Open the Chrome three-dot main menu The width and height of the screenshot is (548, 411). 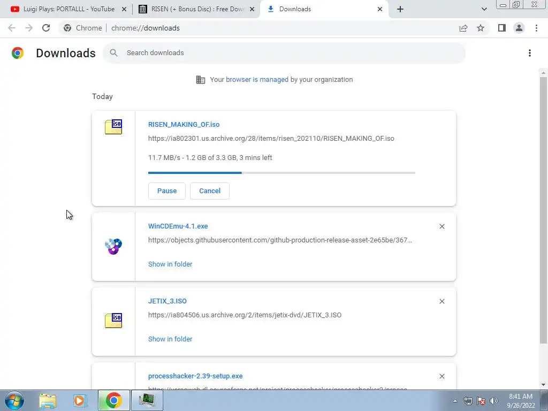point(536,28)
